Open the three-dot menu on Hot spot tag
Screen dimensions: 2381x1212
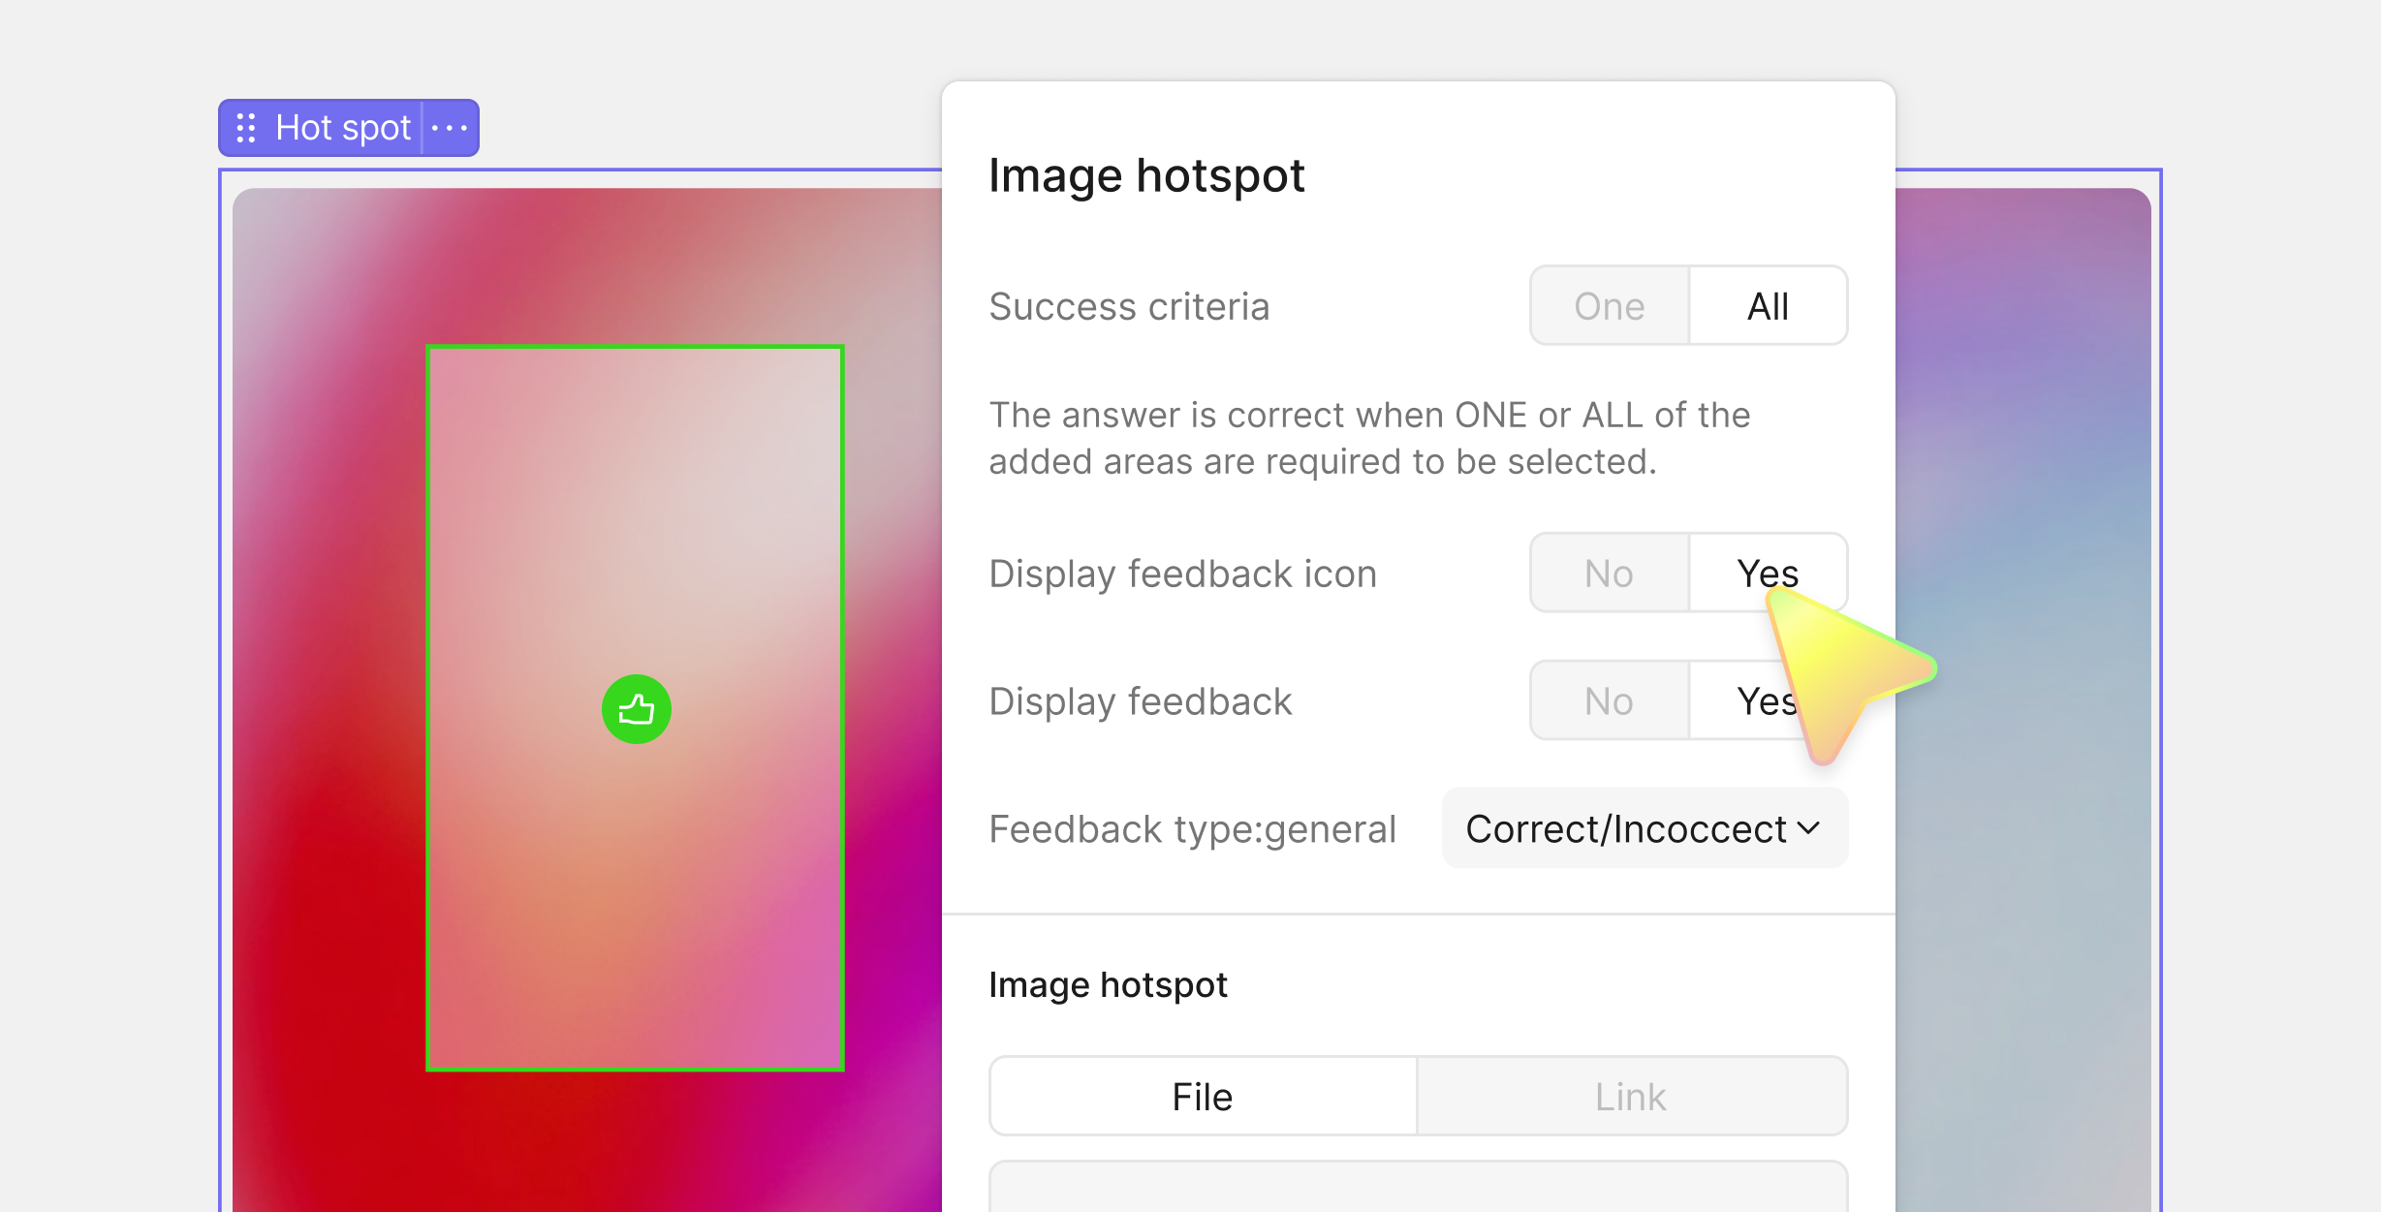click(x=450, y=128)
